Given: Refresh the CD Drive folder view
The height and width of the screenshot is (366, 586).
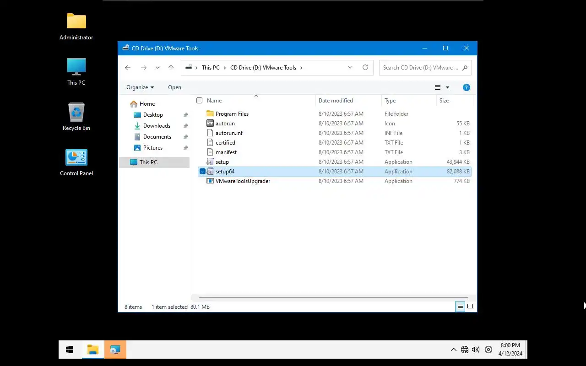Looking at the screenshot, I should point(365,67).
